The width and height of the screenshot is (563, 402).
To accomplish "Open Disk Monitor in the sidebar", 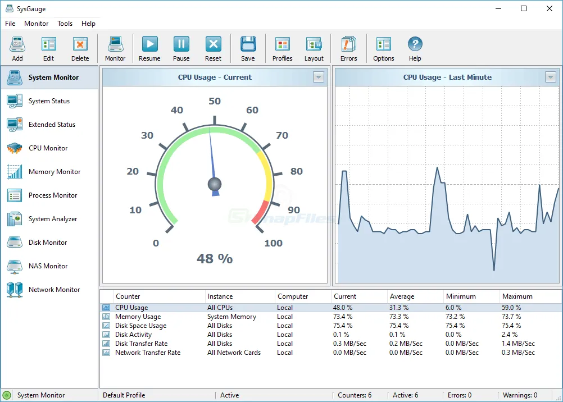I will click(x=49, y=243).
